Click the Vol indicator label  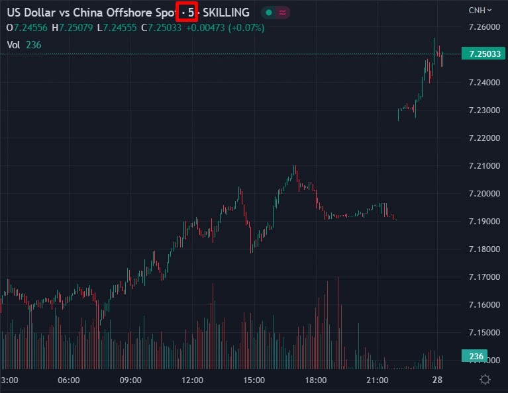pos(14,45)
